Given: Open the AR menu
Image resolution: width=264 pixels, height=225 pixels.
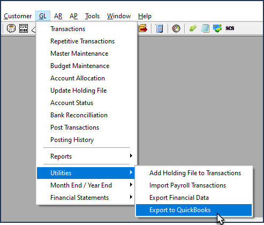Looking at the screenshot, I should click(58, 16).
